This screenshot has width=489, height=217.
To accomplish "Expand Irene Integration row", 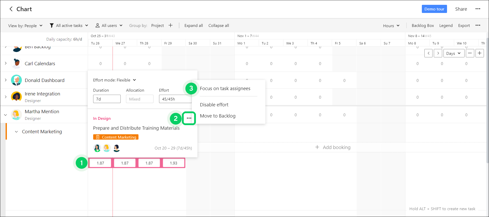I will tap(6, 97).
